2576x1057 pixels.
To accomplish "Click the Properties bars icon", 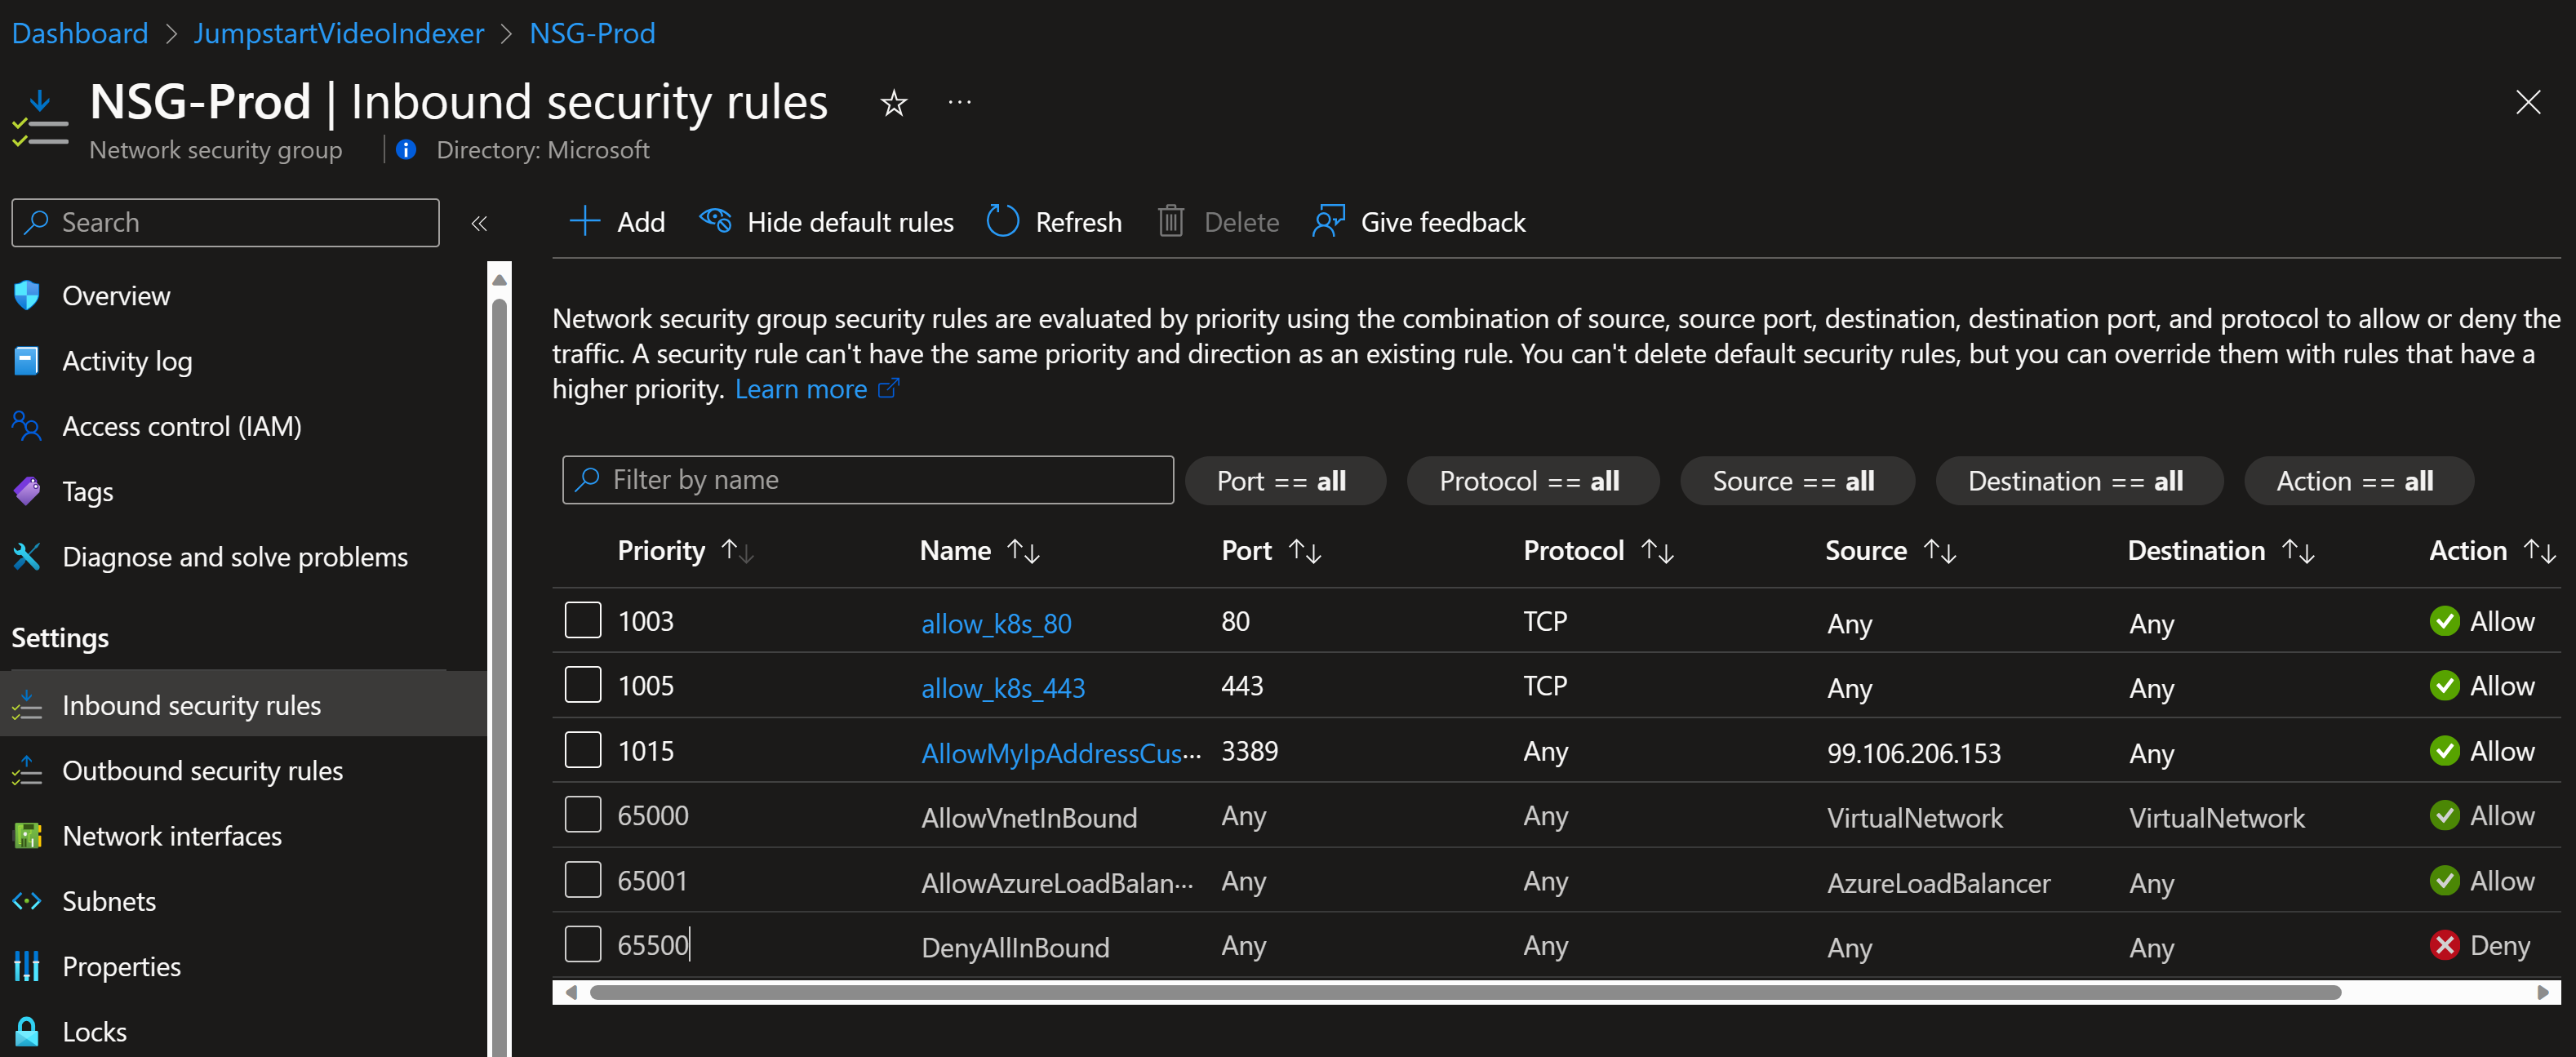I will [27, 966].
